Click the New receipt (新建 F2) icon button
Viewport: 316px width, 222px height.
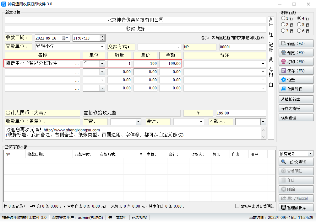pyautogui.click(x=296, y=44)
